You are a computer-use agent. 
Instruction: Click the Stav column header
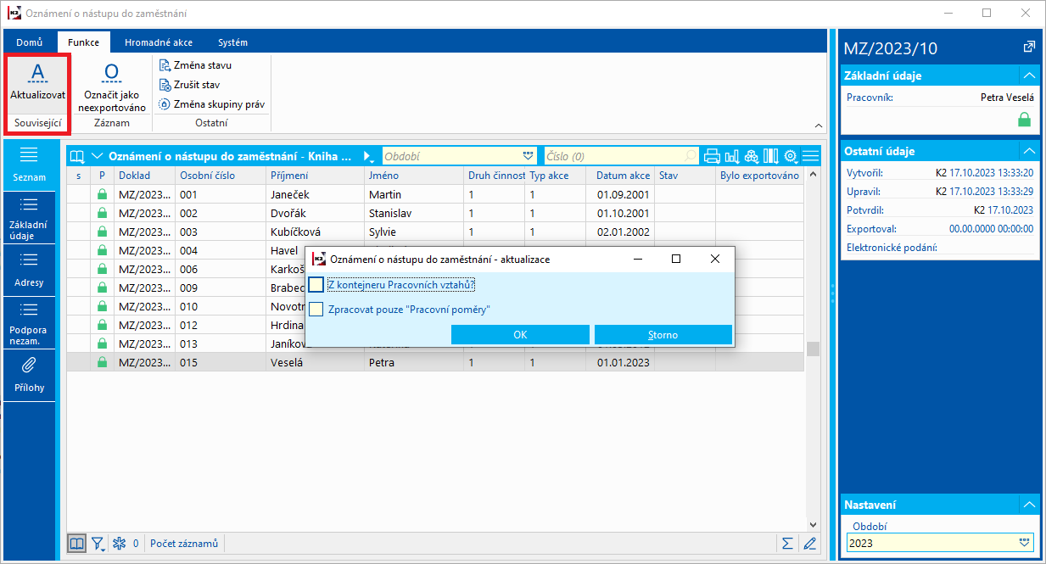coord(685,176)
